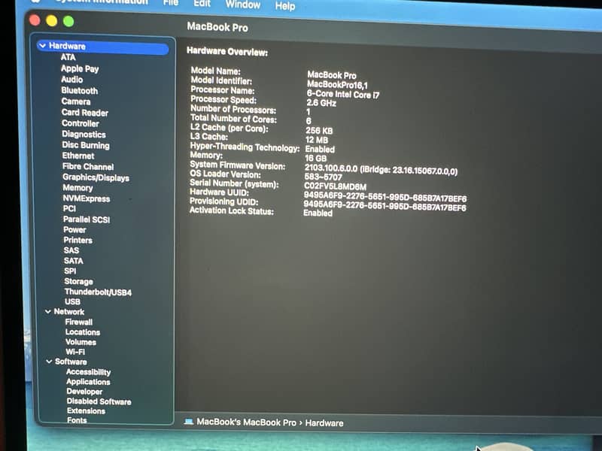The image size is (602, 451).
Task: Select Printers in the sidebar
Action: pyautogui.click(x=78, y=240)
